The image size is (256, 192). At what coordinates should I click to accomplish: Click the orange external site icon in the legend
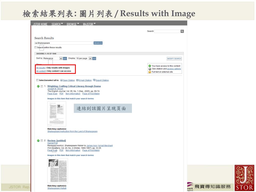point(149,72)
